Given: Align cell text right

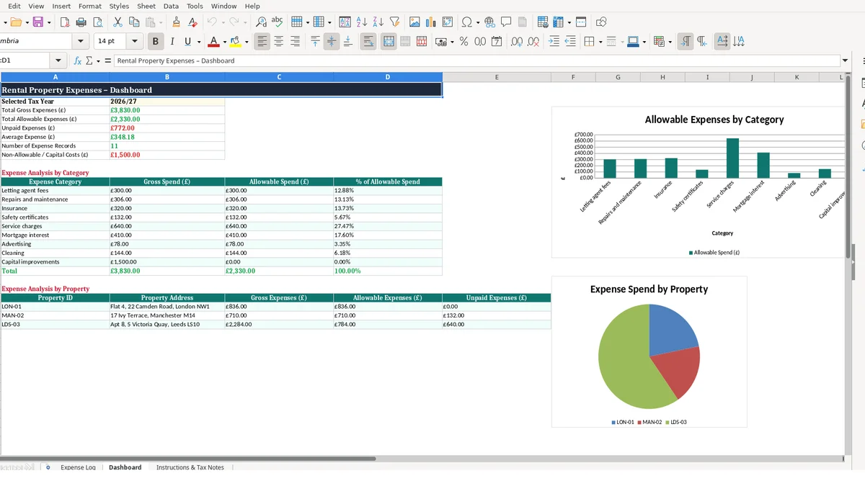Looking at the screenshot, I should click(x=295, y=42).
